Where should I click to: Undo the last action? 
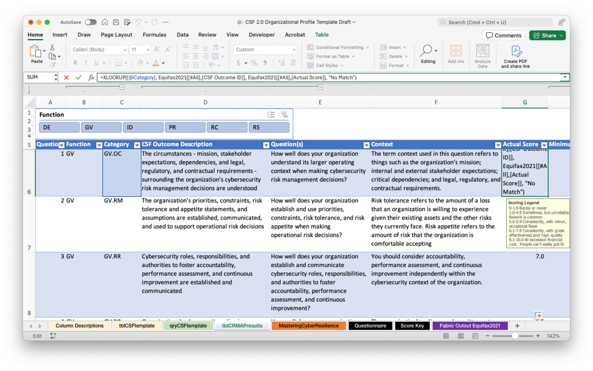click(138, 22)
